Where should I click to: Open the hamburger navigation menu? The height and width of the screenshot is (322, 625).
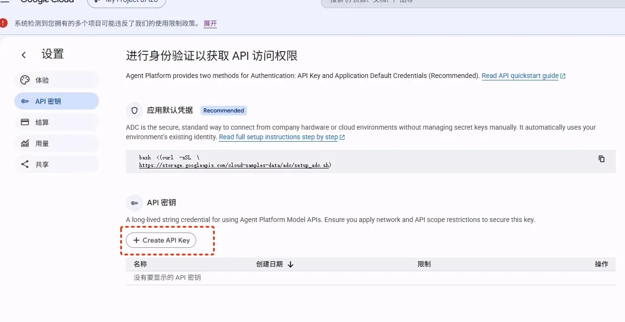(x=5, y=1)
